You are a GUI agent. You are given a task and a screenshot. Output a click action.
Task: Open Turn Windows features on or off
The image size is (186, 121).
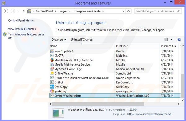coord(26,36)
